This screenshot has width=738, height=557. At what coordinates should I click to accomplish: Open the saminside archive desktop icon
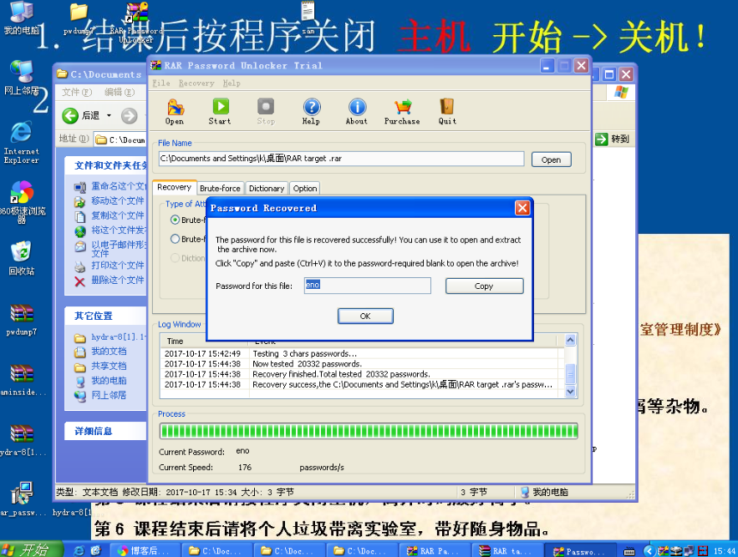[22, 380]
